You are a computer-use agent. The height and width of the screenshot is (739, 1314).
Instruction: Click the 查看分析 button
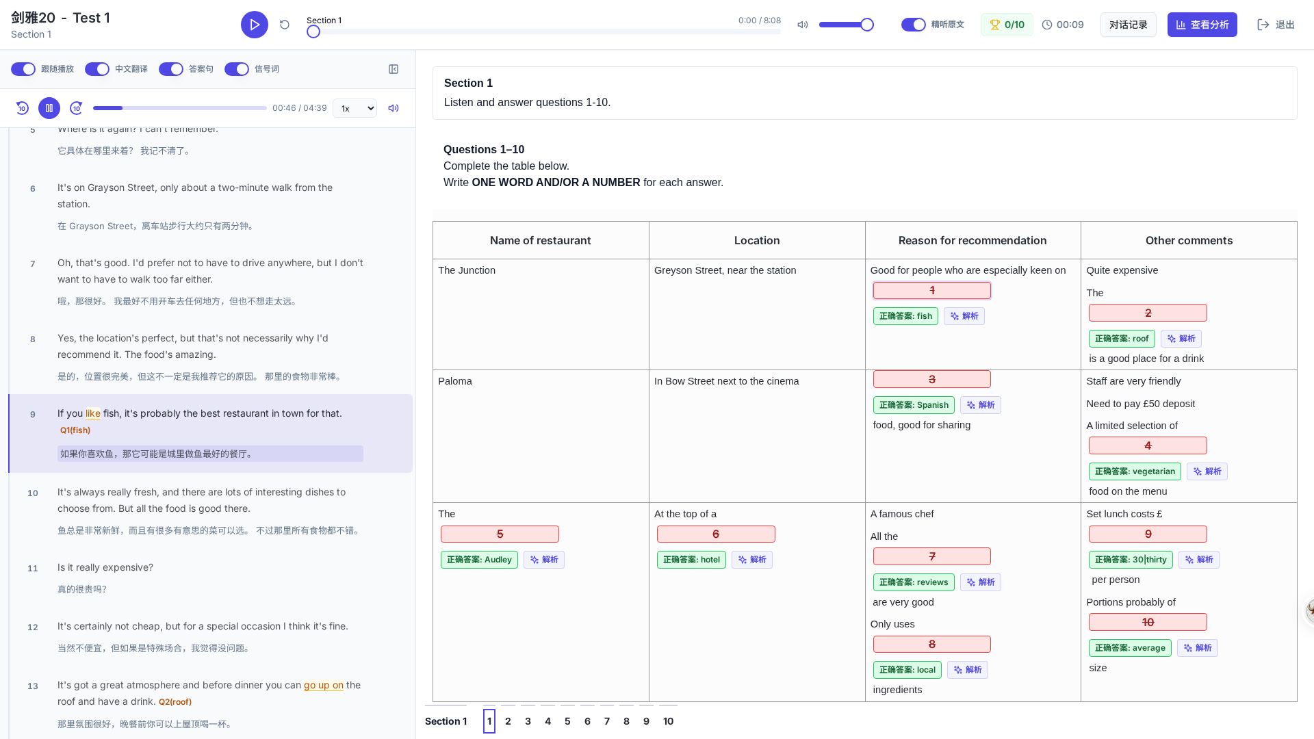coord(1202,25)
